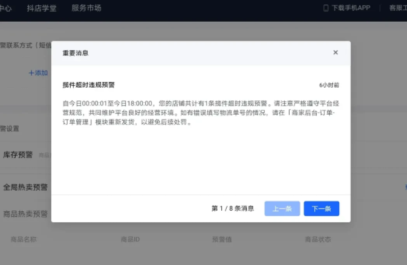This screenshot has height=265, width=407.
Task: Click the 商品状态 column header
Action: tap(318, 240)
